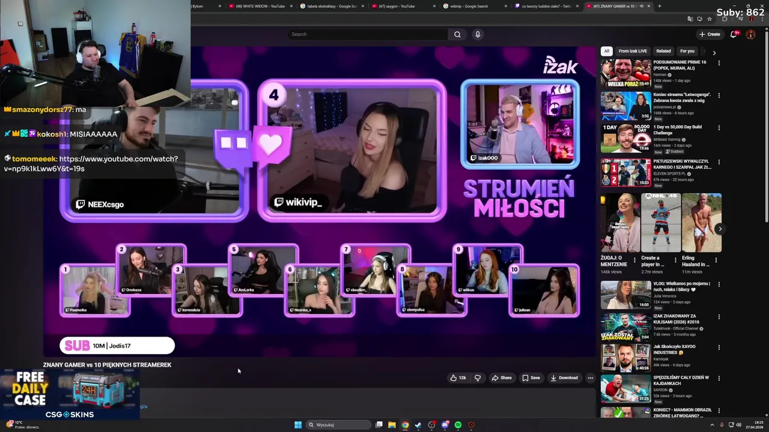Open YouTube notifications bell
Viewport: 769px width, 432px height.
click(x=734, y=34)
